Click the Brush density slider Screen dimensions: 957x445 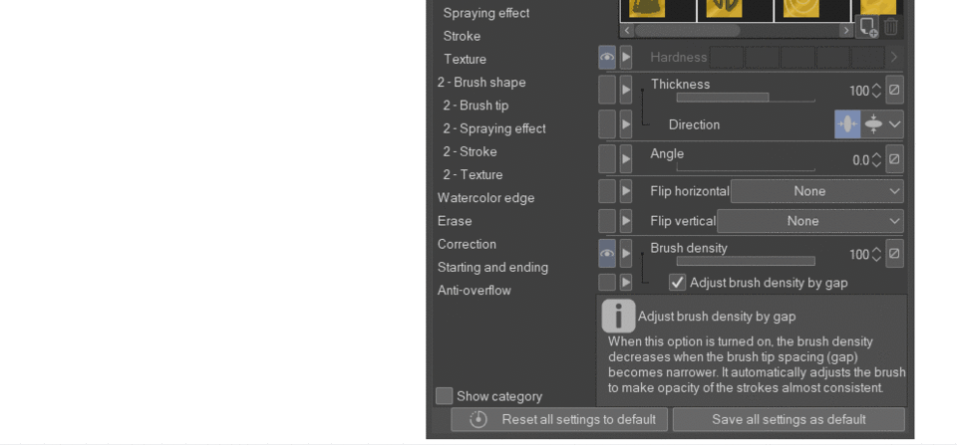coord(746,262)
